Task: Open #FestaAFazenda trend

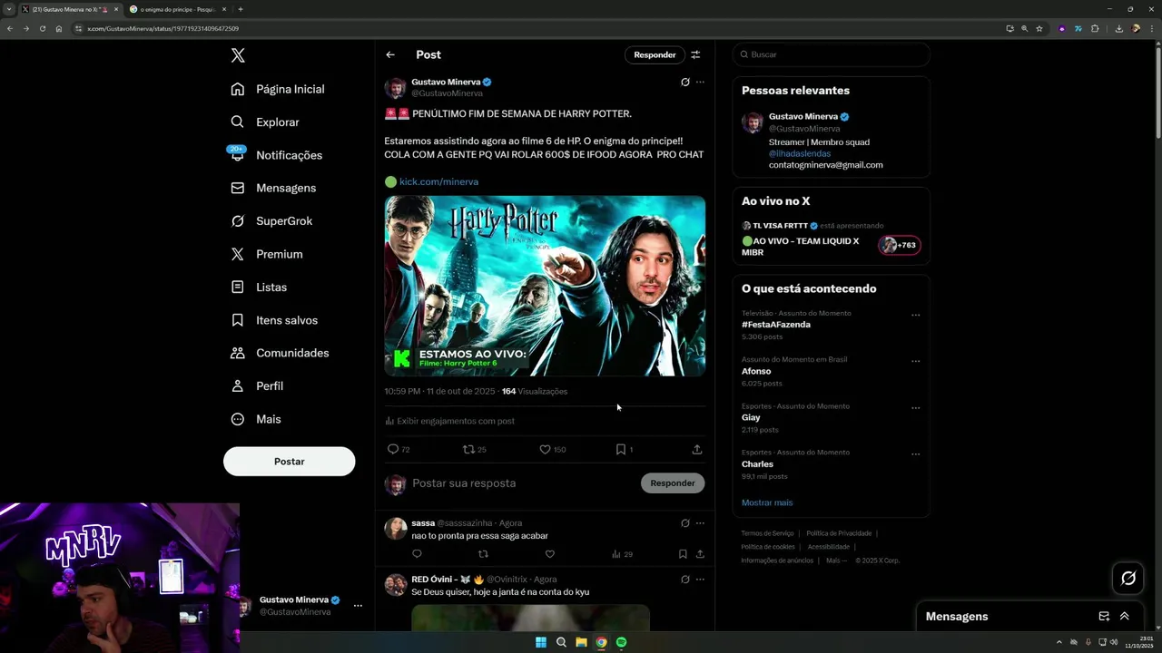Action: (x=776, y=325)
